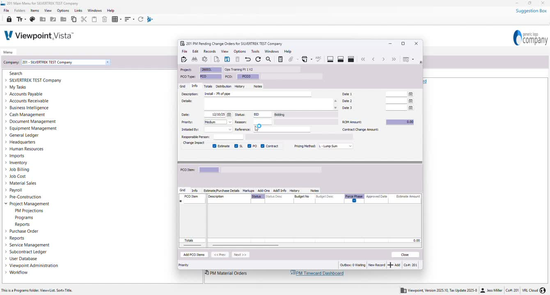Switch to the Distribution tab

[x=223, y=86]
